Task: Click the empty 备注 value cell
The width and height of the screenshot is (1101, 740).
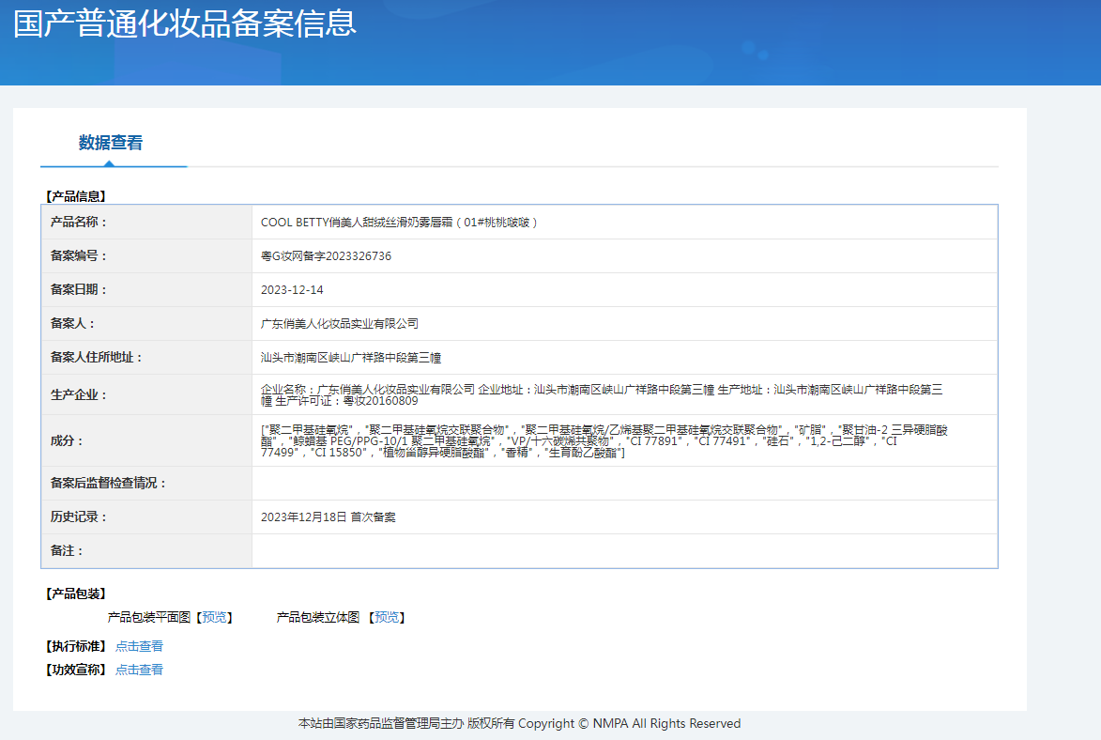Action: 623,551
